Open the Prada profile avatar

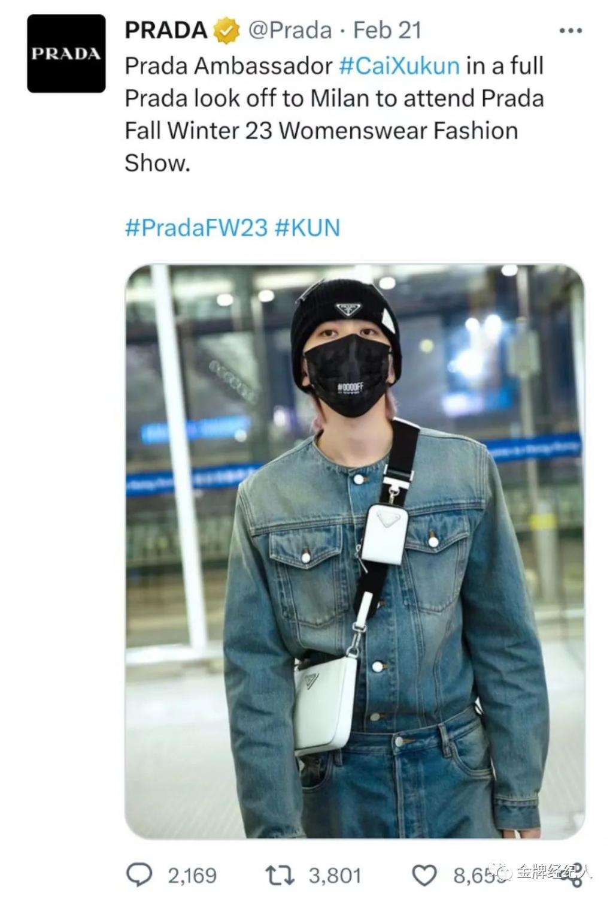click(x=66, y=54)
